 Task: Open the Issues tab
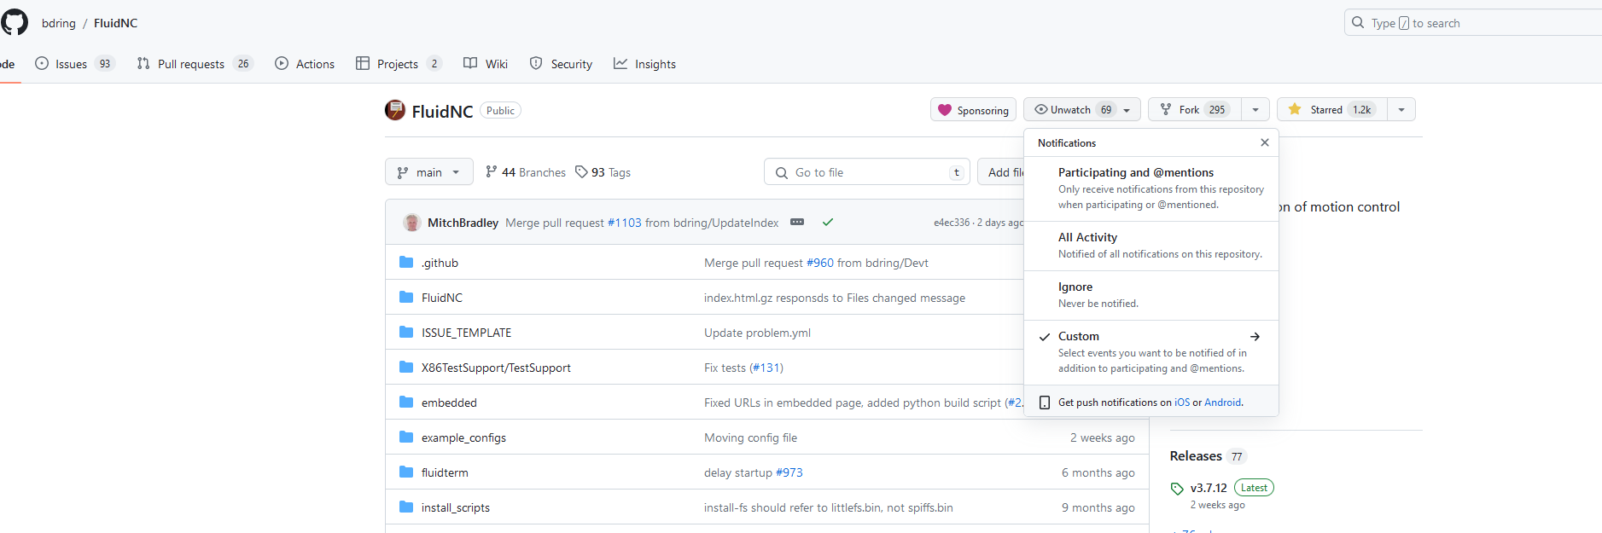point(74,64)
